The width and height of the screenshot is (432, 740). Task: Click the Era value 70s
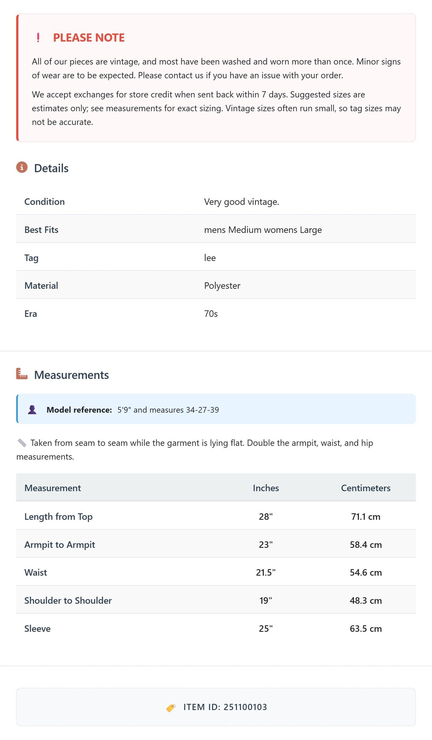pos(211,314)
